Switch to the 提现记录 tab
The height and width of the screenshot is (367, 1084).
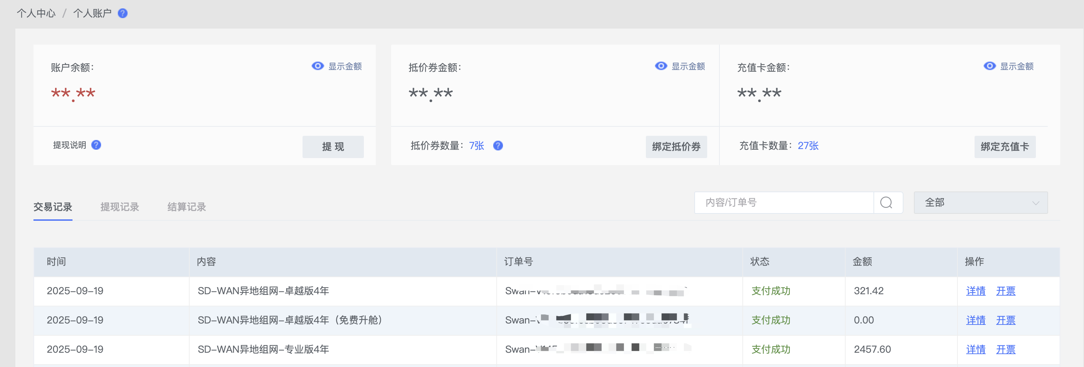tap(120, 207)
